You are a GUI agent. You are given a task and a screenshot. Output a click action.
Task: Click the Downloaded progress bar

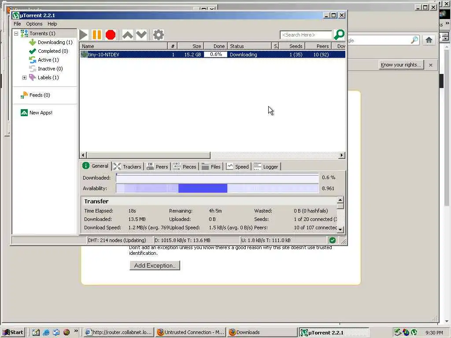pos(217,178)
